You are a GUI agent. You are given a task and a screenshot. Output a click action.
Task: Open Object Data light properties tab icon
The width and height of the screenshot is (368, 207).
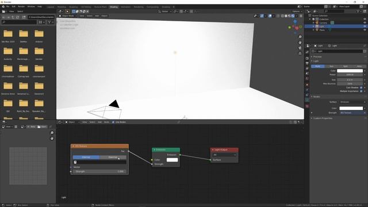coord(307,100)
